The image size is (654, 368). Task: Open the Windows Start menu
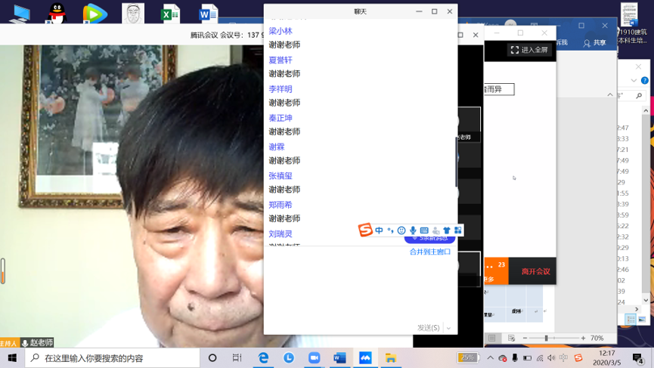point(12,358)
